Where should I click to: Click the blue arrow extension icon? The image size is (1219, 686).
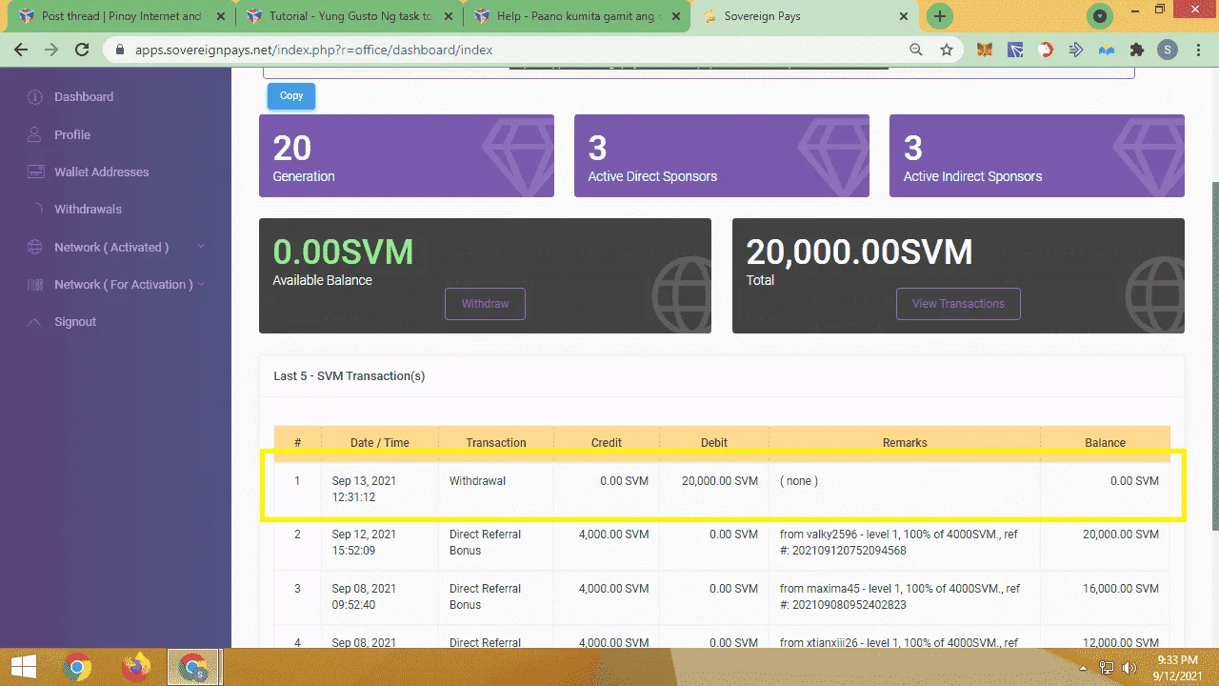tap(1076, 50)
